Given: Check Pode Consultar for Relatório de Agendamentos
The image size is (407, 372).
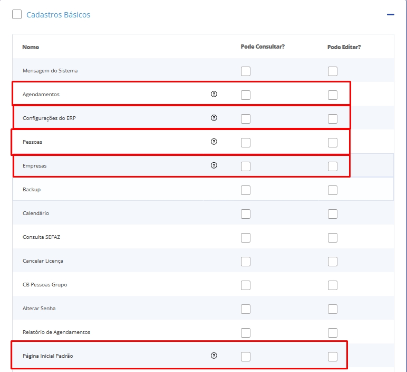Looking at the screenshot, I should (x=246, y=333).
